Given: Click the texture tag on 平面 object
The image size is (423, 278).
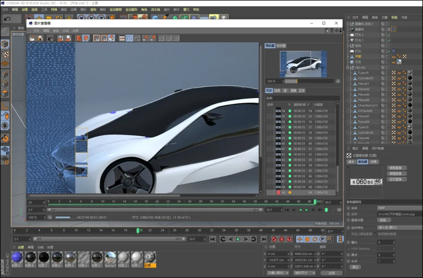Looking at the screenshot, I should (405, 56).
